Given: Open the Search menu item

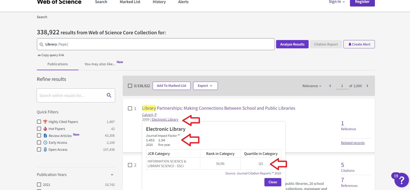Looking at the screenshot, I should [x=101, y=2].
